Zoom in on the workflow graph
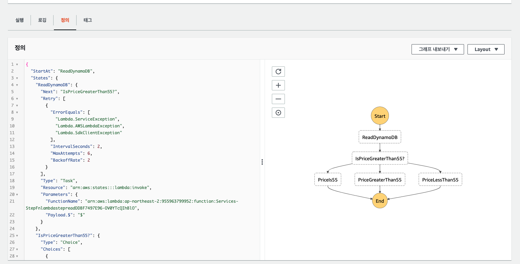 tap(278, 85)
